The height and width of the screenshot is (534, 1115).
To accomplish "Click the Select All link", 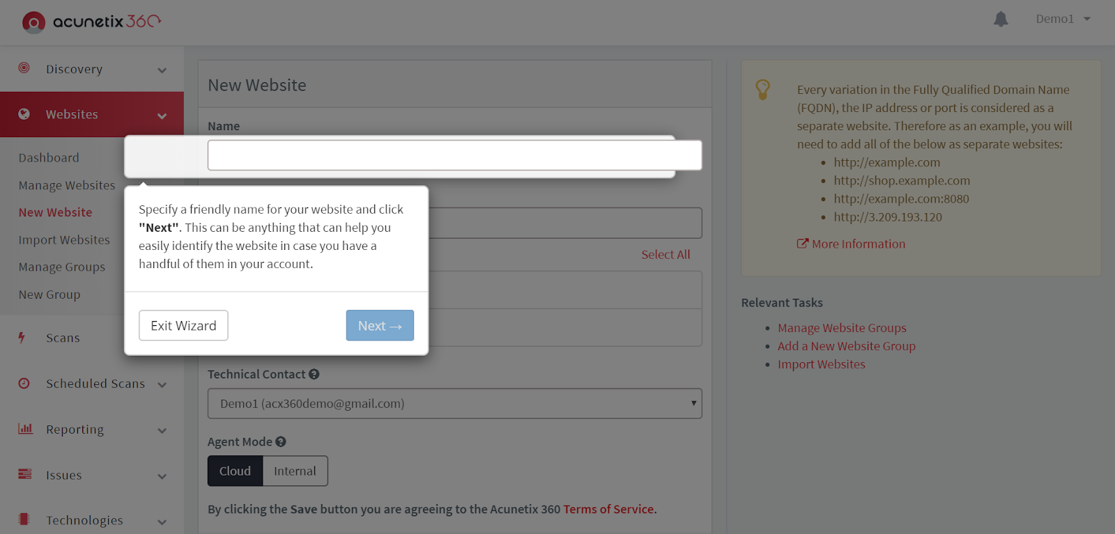I will pos(666,255).
